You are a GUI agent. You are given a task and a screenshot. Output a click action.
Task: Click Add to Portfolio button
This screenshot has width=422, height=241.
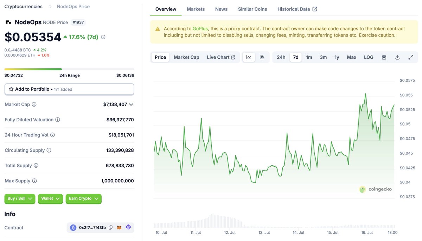click(69, 89)
